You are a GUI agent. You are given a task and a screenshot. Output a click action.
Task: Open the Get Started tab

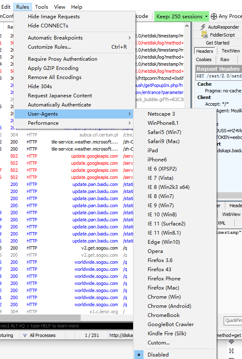tap(217, 43)
